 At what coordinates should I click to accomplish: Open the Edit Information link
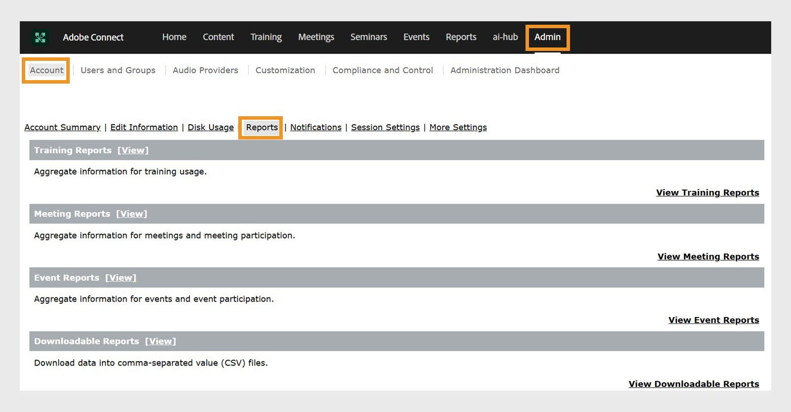point(144,128)
